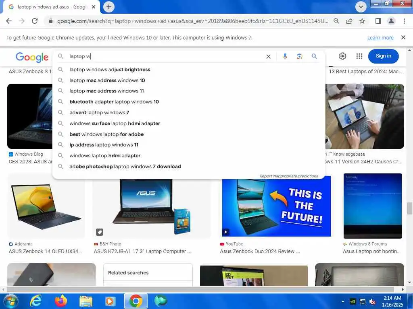This screenshot has height=309, width=413.
Task: Launch Firefox from taskbar
Action: click(x=61, y=301)
